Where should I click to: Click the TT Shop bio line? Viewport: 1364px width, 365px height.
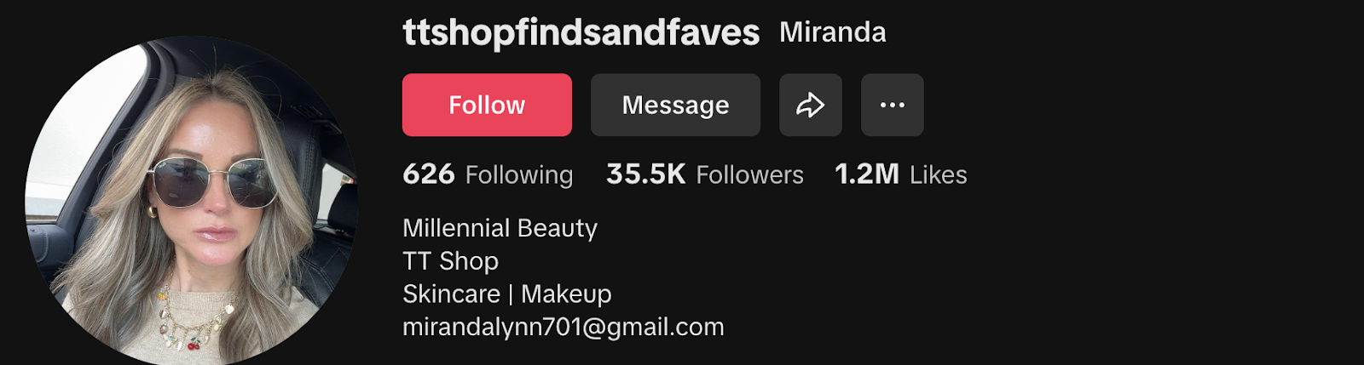pyautogui.click(x=450, y=261)
